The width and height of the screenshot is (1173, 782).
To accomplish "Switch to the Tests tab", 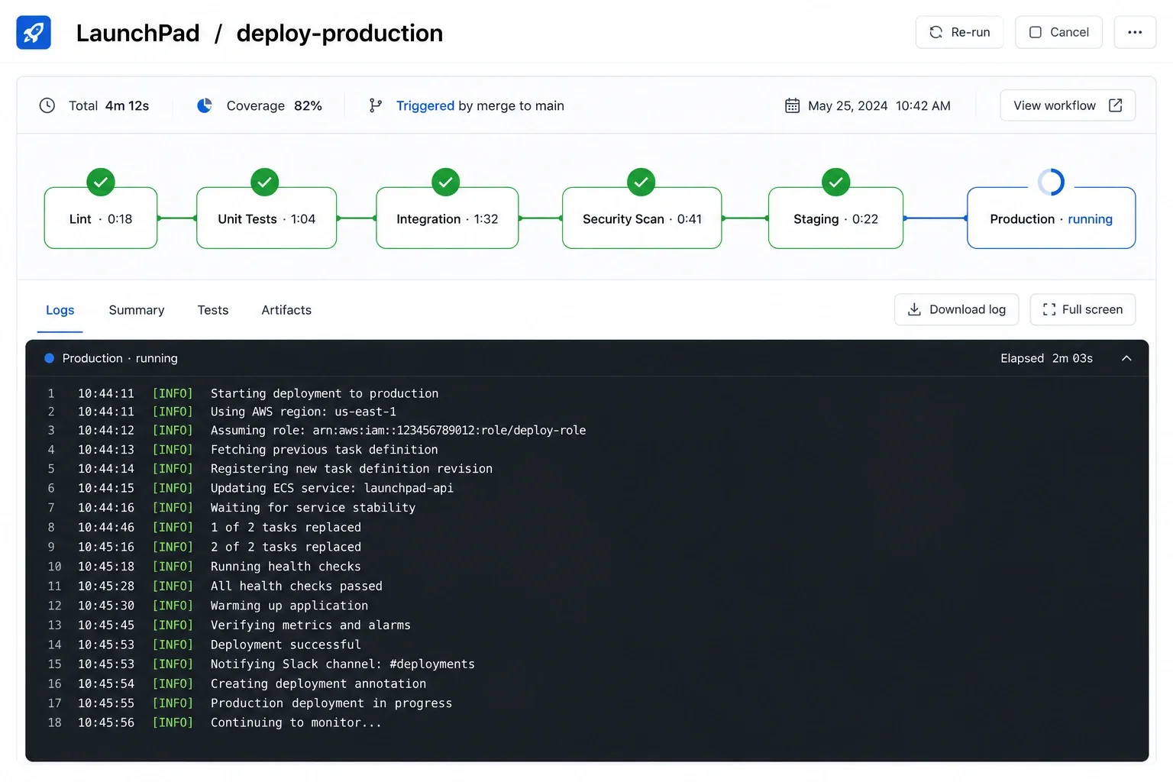I will [213, 310].
